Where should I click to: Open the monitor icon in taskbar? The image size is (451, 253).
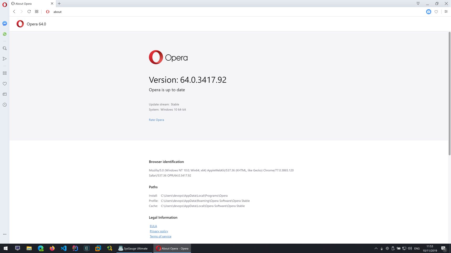coord(18,248)
